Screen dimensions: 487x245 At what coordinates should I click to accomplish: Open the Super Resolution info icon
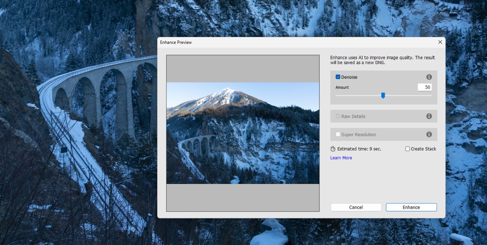429,134
